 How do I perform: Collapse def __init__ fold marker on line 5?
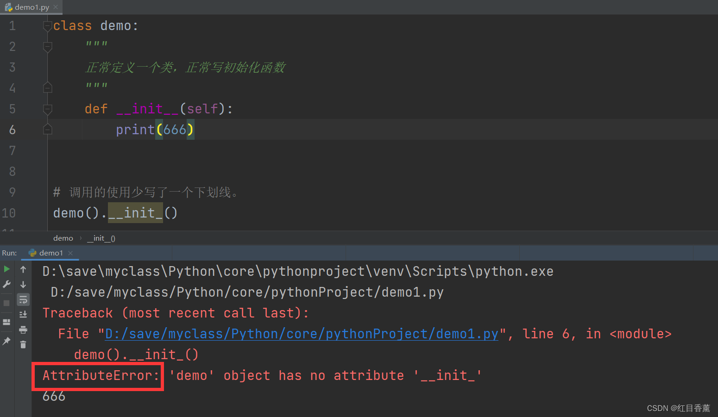pyautogui.click(x=47, y=109)
